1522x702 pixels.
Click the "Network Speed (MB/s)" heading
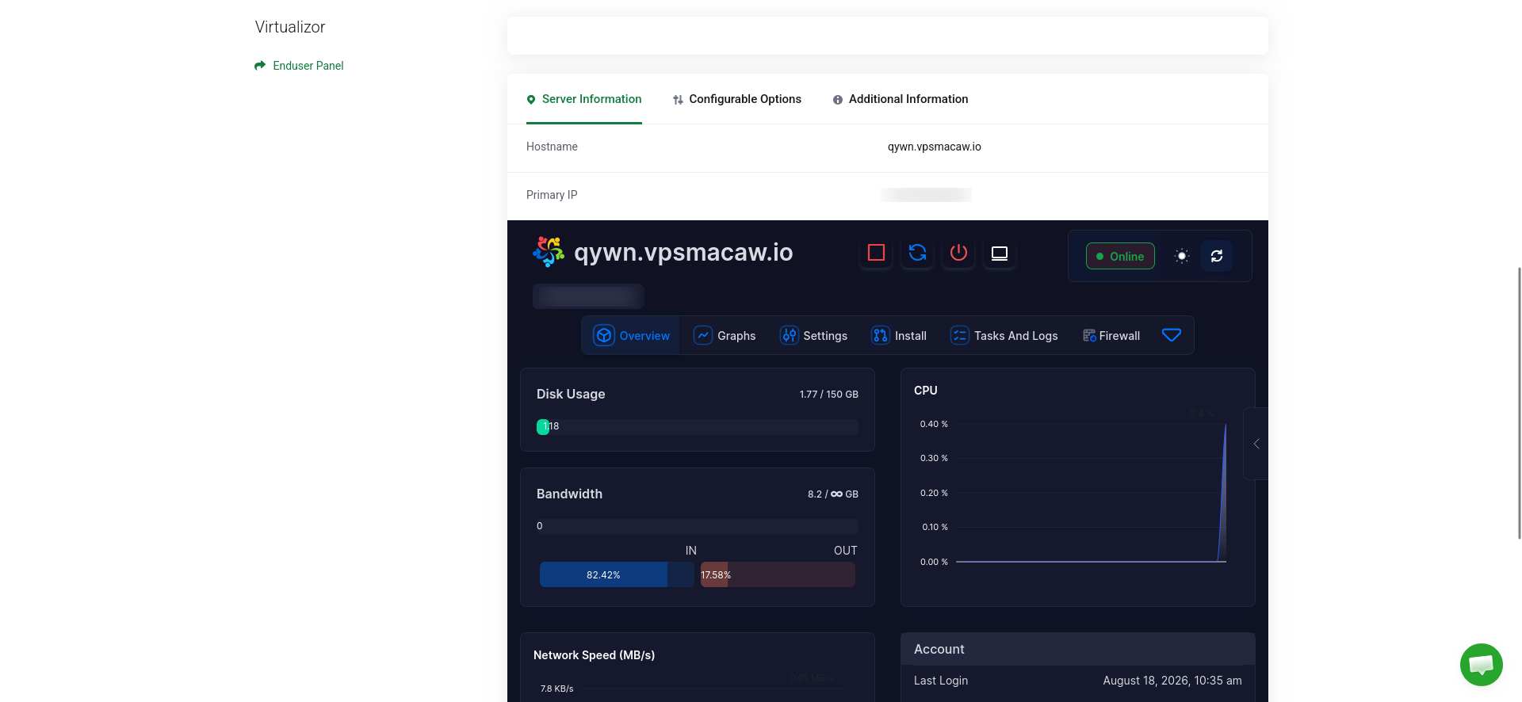point(595,655)
